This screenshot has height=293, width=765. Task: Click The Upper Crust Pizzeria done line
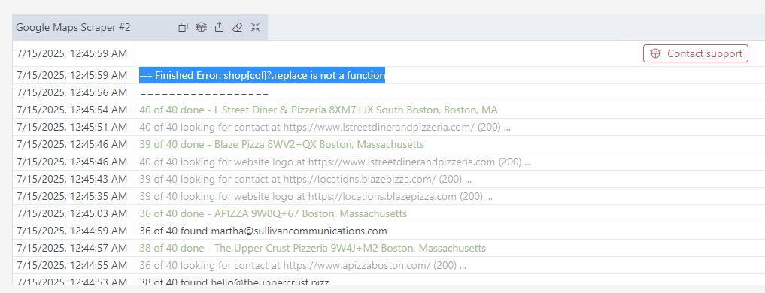coord(313,249)
